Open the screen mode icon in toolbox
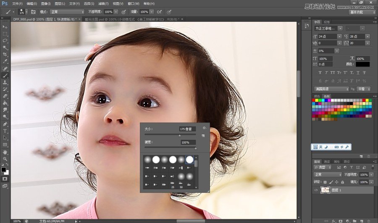This screenshot has width=378, height=223. [5, 186]
